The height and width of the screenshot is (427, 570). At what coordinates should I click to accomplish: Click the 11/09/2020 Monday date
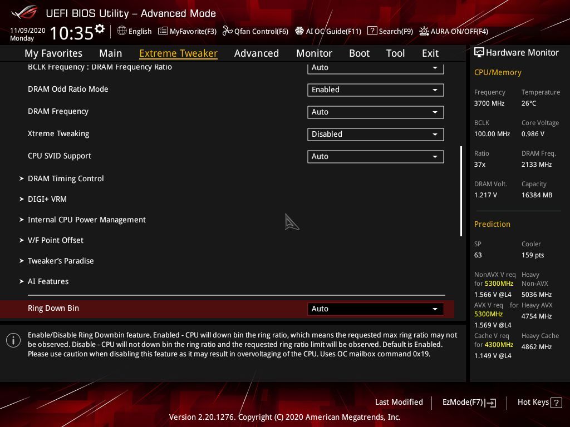(x=28, y=34)
